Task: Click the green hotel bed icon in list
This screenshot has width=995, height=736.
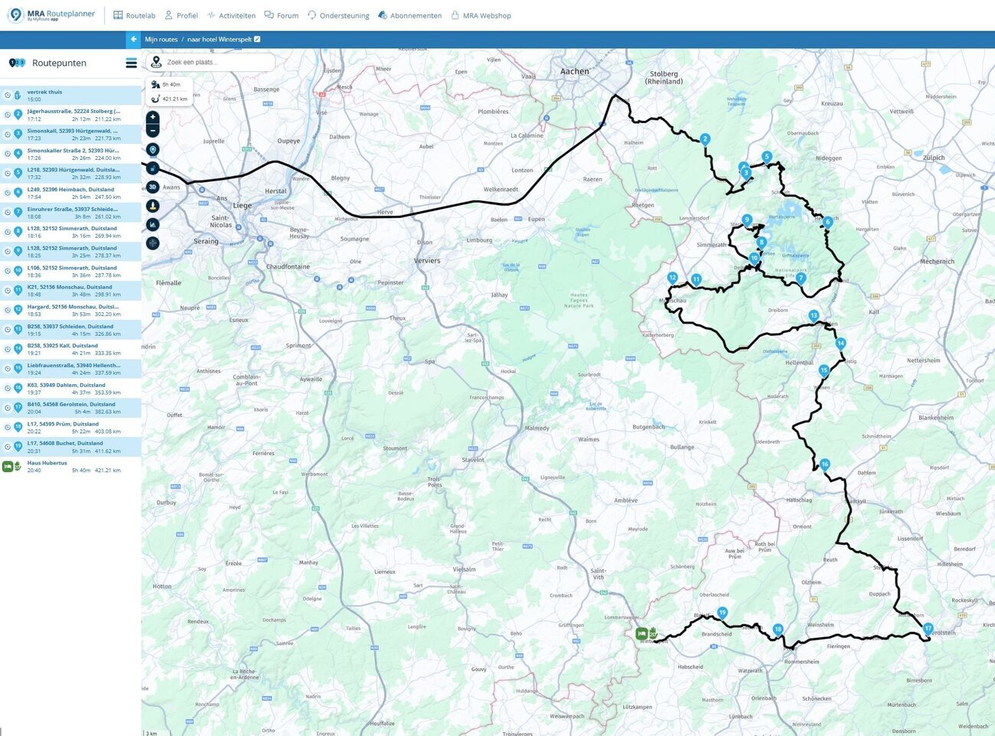Action: point(8,466)
